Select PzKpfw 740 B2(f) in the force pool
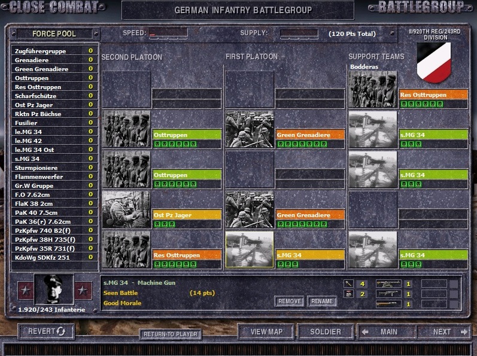 54,230
